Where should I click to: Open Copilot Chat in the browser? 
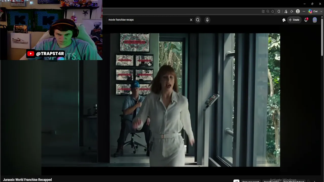coord(313,11)
